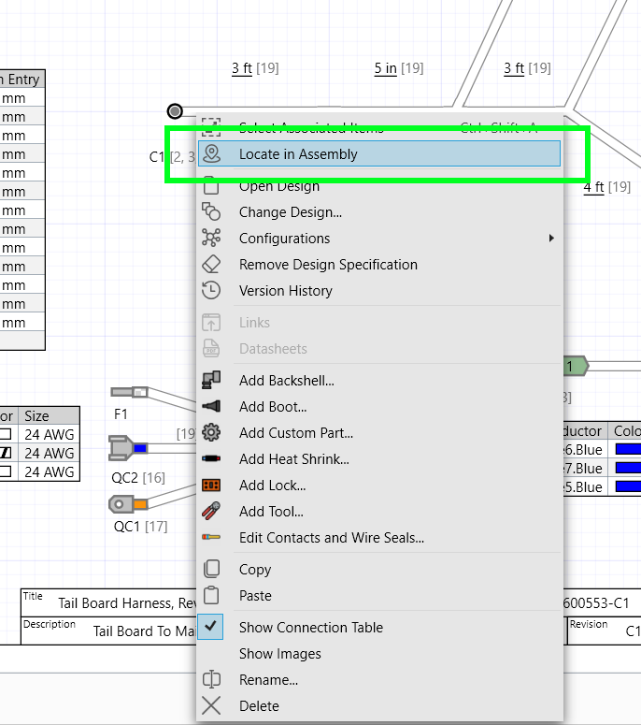The width and height of the screenshot is (641, 725).
Task: Click the Add Backshell icon
Action: [211, 380]
